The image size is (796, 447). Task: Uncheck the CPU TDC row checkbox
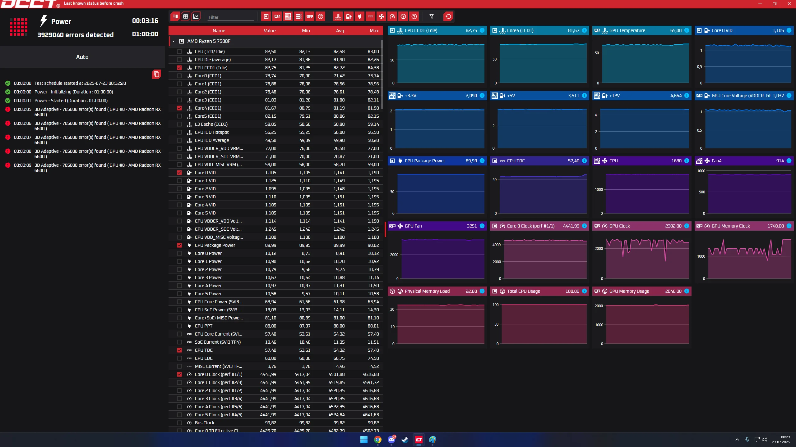click(x=179, y=350)
